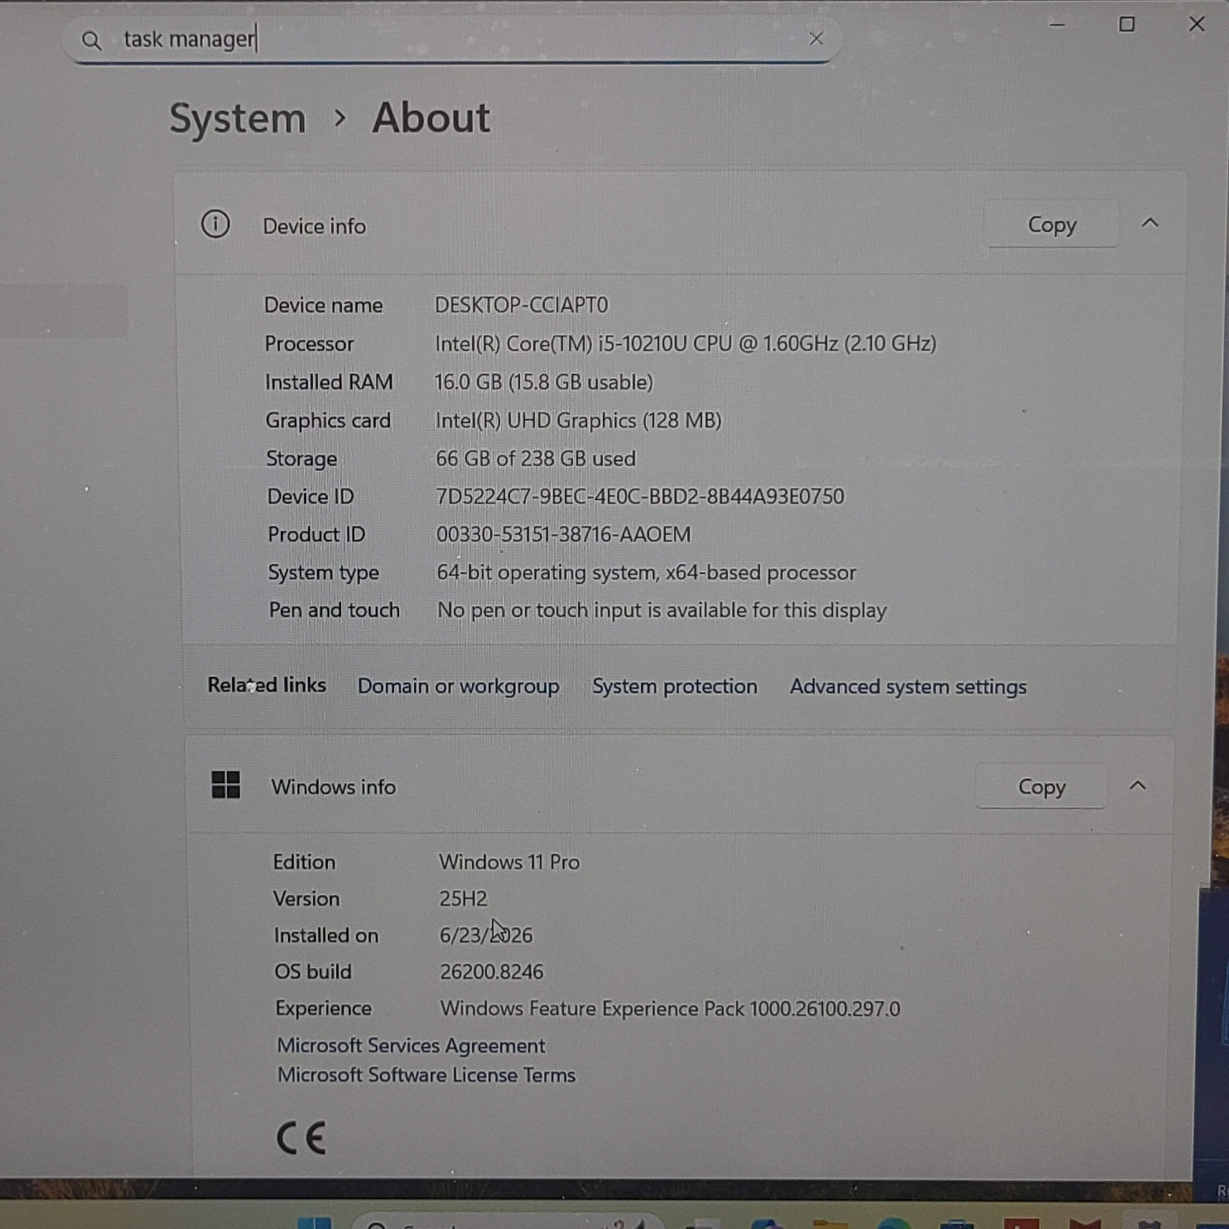Select the '64-bit operating system' system type value
This screenshot has height=1229, width=1229.
click(x=646, y=573)
